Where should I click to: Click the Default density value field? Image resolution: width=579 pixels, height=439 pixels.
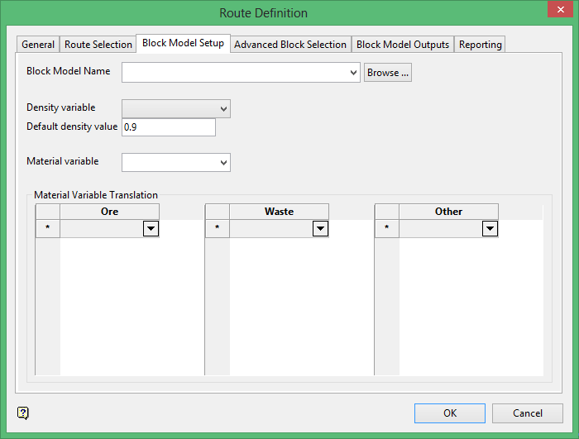[168, 127]
